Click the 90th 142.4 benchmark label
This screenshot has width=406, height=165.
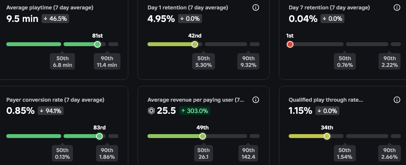coord(249,154)
